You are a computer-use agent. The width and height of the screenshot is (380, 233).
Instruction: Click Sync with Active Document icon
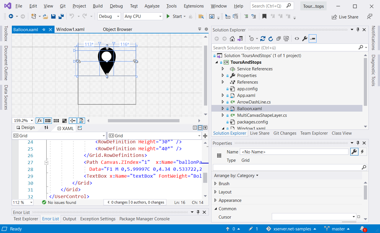click(263, 39)
